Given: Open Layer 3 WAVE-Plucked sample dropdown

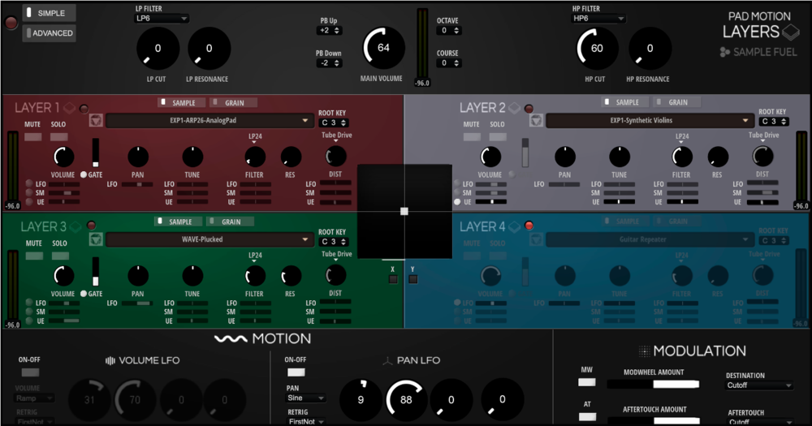Looking at the screenshot, I should tap(209, 239).
